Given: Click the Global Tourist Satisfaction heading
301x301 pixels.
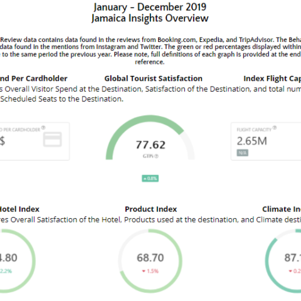Looking at the screenshot, I should [154, 78].
